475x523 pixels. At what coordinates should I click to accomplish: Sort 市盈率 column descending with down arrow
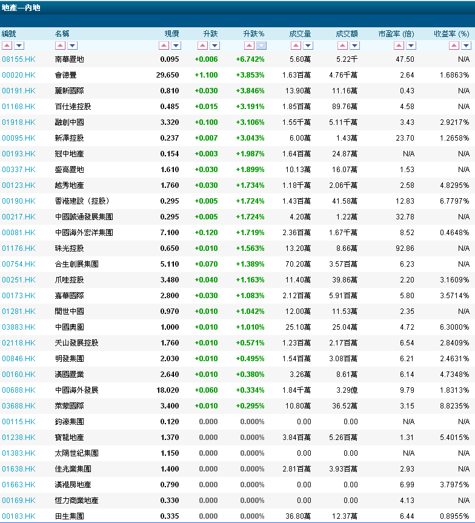click(411, 45)
